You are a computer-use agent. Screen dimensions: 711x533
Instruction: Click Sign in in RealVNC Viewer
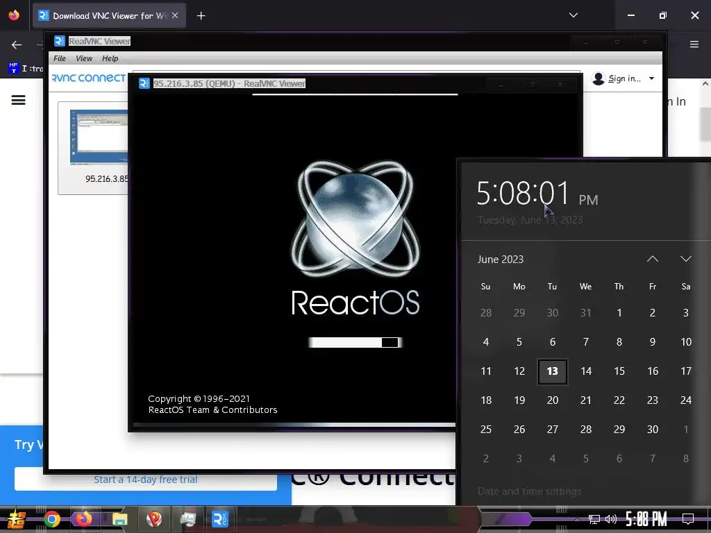point(624,78)
